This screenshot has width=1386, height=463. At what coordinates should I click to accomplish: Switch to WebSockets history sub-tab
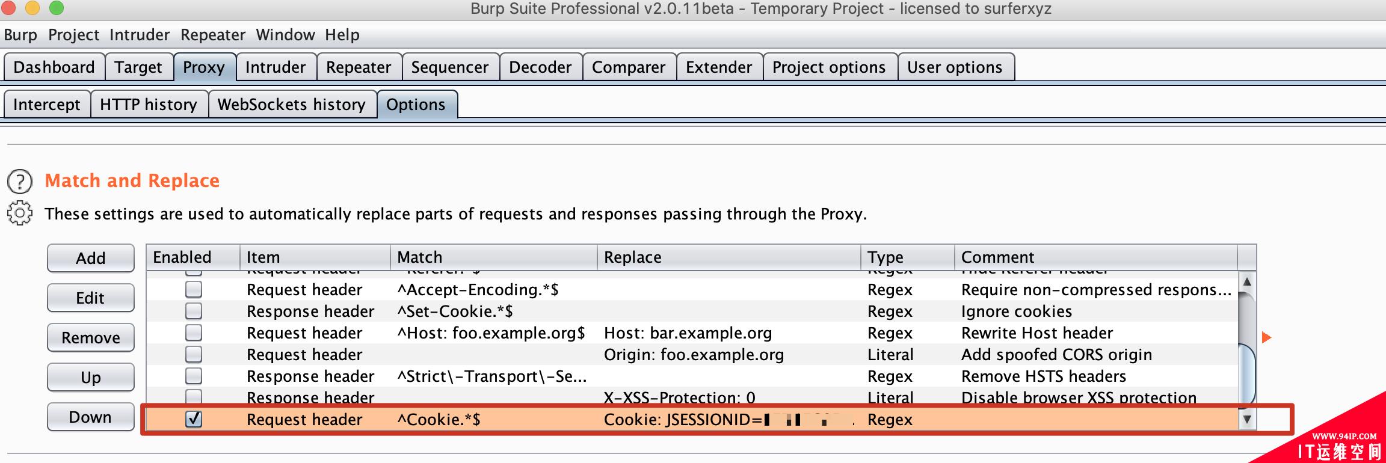coord(292,104)
